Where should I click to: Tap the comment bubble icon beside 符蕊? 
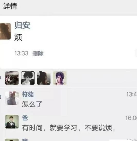click(x=1, y=97)
